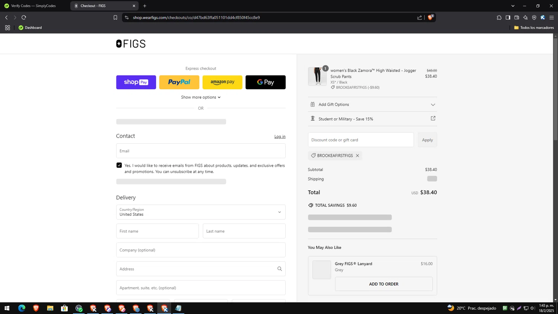Click the Email input field
This screenshot has width=558, height=314.
(201, 151)
